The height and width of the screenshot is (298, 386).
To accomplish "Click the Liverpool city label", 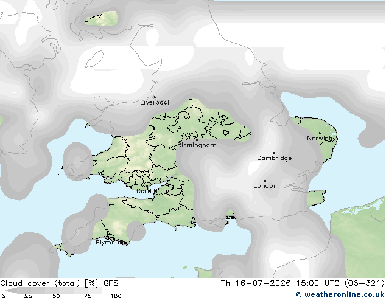I will (155, 102).
